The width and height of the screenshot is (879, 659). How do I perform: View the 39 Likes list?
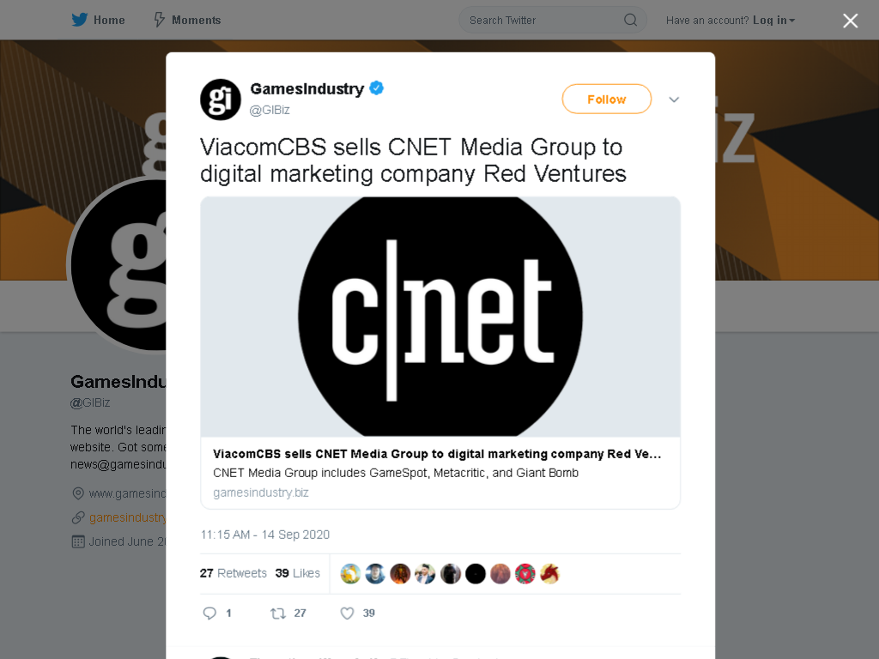coord(298,573)
